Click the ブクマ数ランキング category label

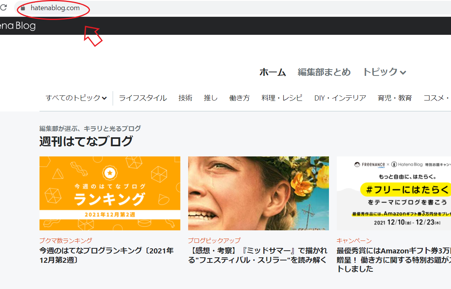[x=66, y=241]
